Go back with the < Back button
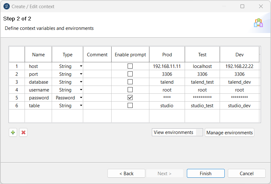This screenshot has width=271, height=184. tap(126, 173)
